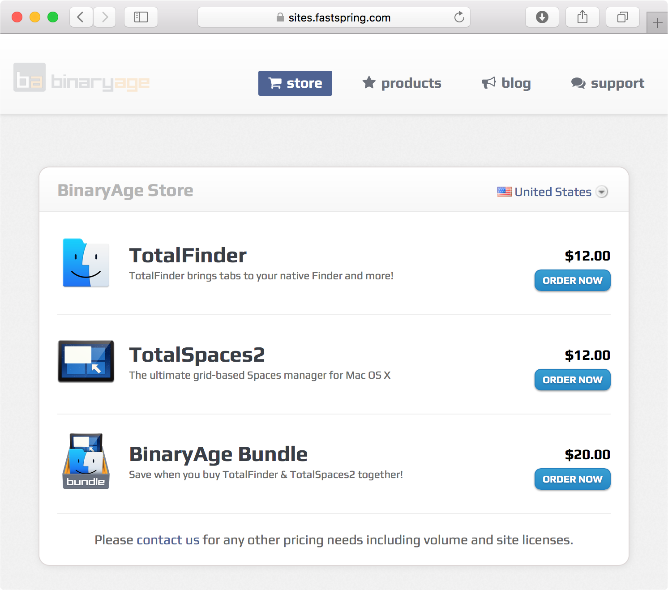Viewport: 668px width, 590px height.
Task: Order TotalSpaces2 with ORDER NOW button
Action: pos(573,380)
